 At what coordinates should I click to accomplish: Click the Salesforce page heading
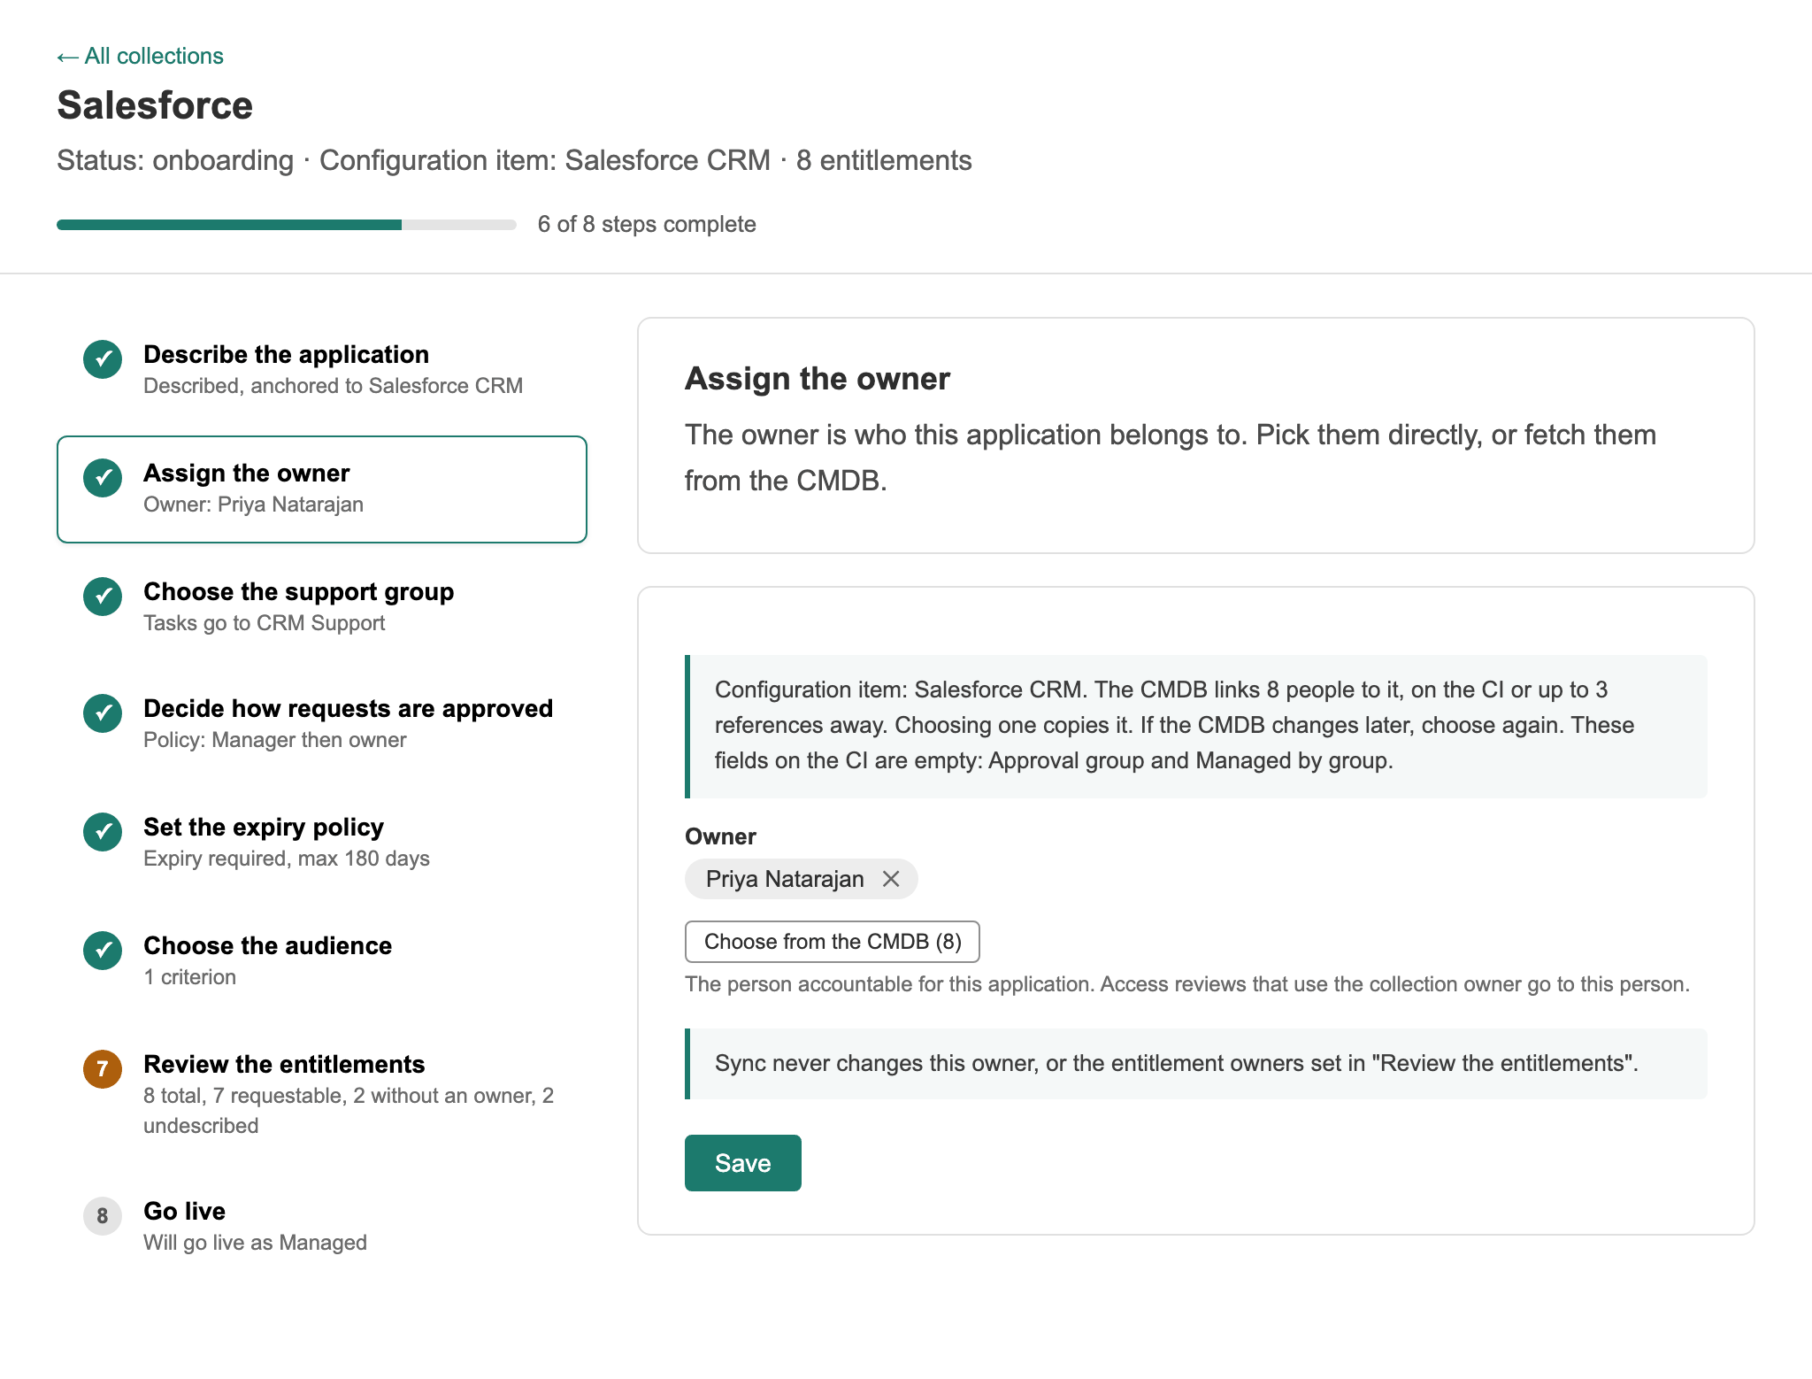155,105
